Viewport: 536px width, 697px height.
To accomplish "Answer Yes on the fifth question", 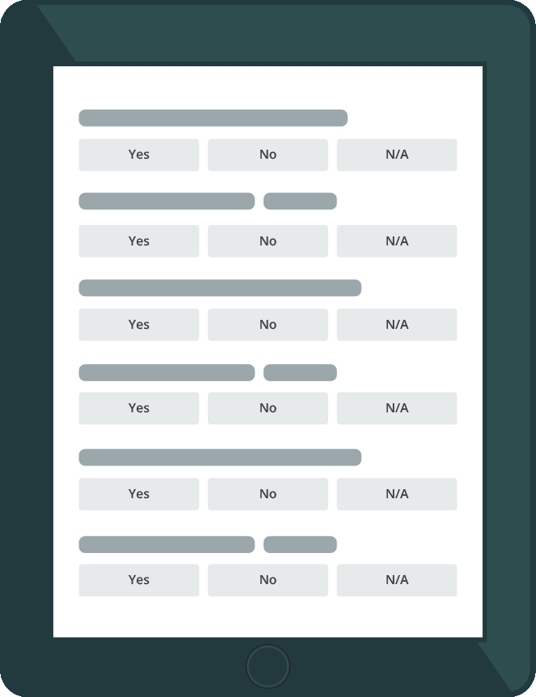I will tap(139, 494).
